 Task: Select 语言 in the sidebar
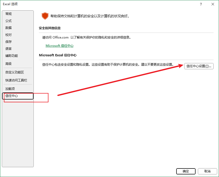(x=18, y=49)
